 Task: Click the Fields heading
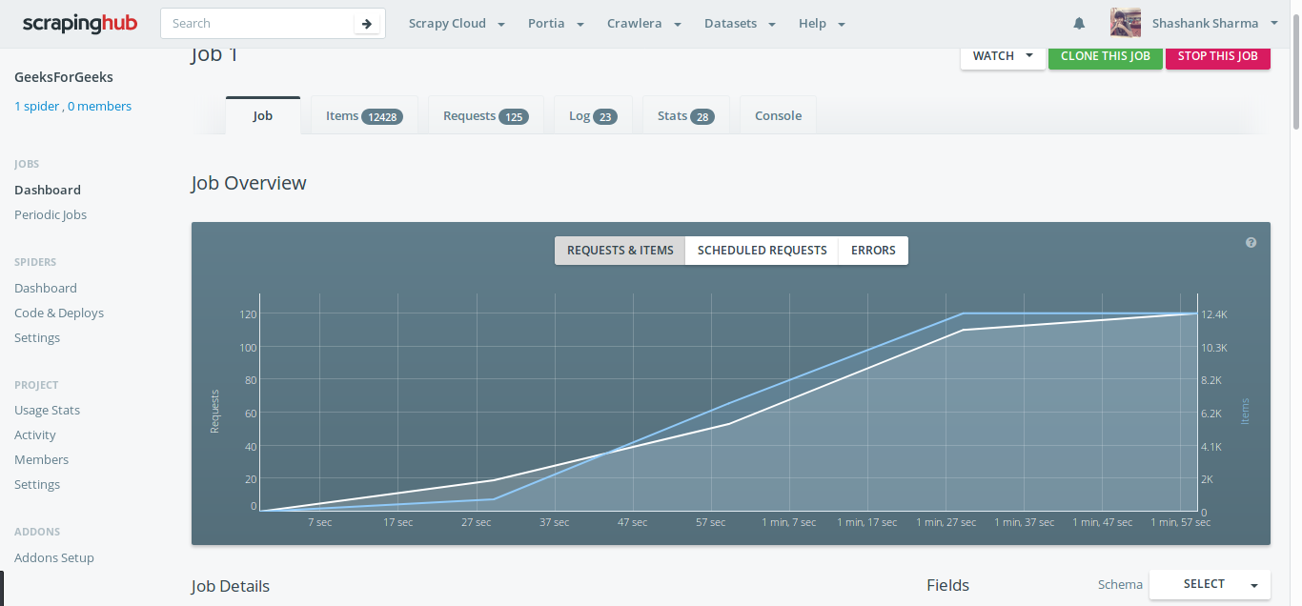947,585
